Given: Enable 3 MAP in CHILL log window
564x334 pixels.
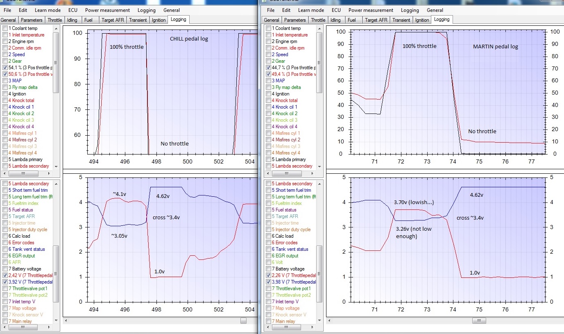Looking at the screenshot, I should pyautogui.click(x=5, y=81).
